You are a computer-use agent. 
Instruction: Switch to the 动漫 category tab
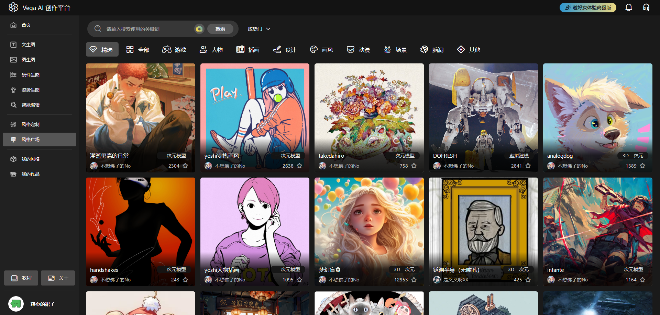click(358, 50)
